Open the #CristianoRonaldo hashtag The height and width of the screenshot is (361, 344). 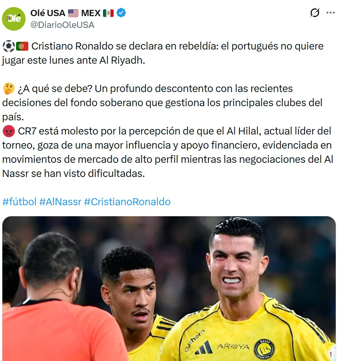(x=127, y=202)
